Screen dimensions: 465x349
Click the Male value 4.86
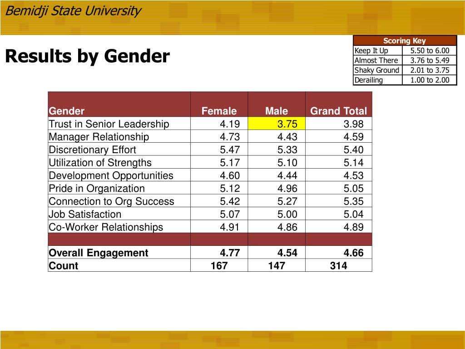click(x=287, y=227)
